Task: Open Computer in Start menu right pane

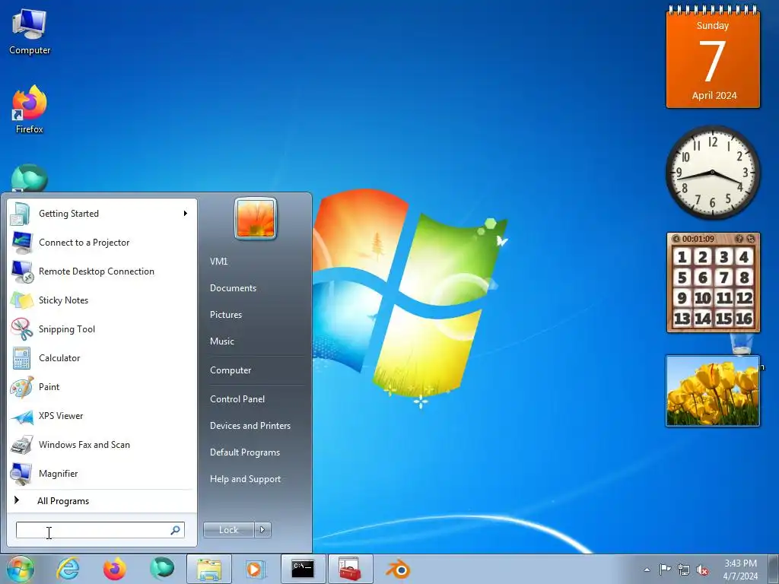Action: point(230,370)
